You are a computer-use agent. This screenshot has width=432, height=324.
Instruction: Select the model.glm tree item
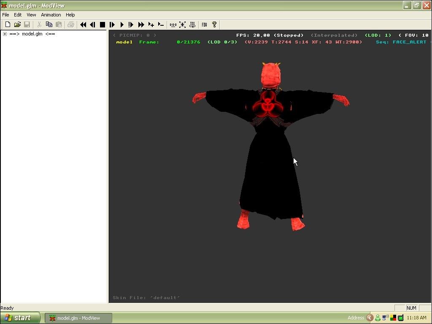point(32,34)
